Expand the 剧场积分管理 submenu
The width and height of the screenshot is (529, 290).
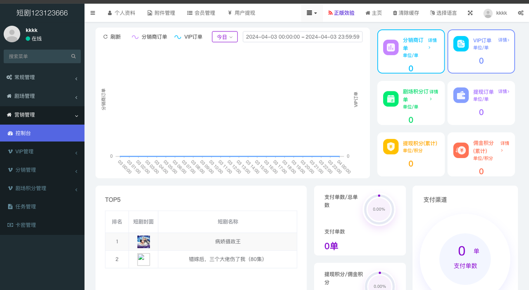42,188
